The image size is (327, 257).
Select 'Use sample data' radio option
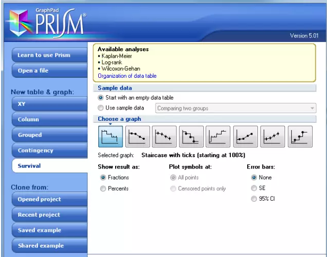[x=101, y=108]
